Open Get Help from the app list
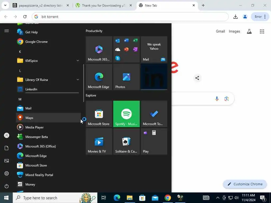 48,32
